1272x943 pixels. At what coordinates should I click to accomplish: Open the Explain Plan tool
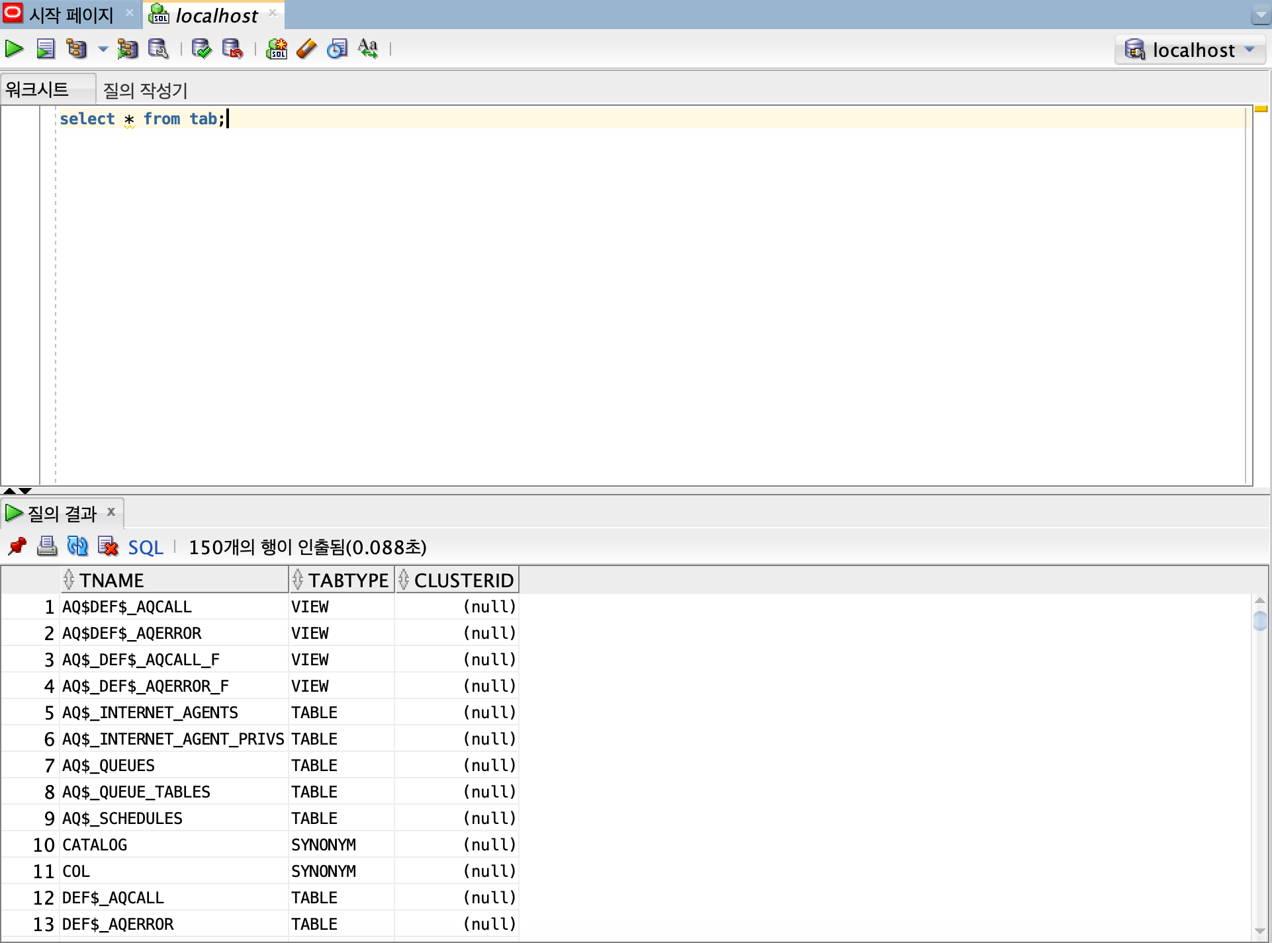pyautogui.click(x=77, y=49)
